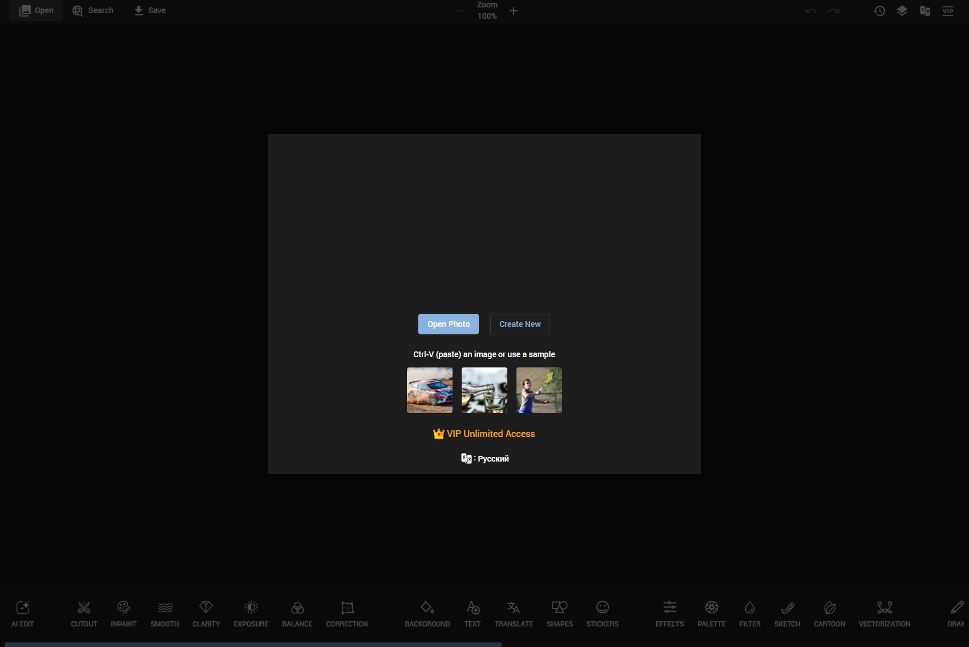Click the undo arrow

[x=811, y=11]
